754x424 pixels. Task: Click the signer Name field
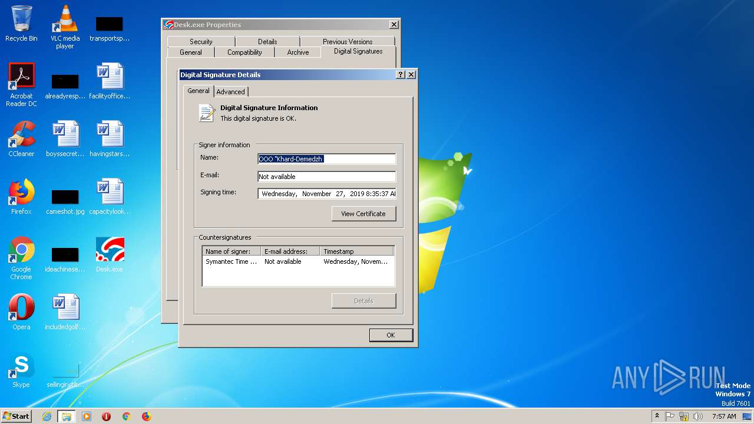tap(327, 159)
